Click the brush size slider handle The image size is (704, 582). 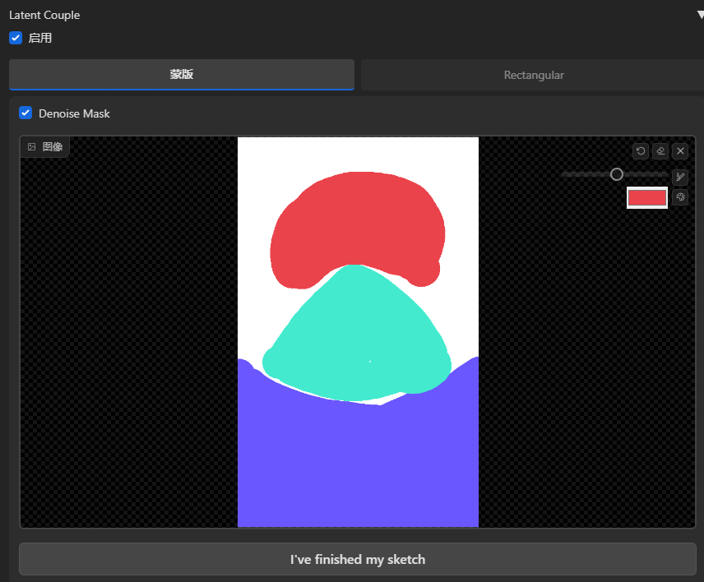[617, 174]
